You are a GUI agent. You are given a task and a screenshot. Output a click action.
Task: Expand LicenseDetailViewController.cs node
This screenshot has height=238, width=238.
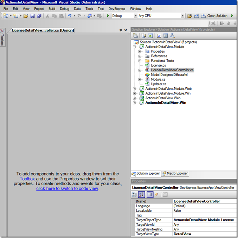pos(140,70)
